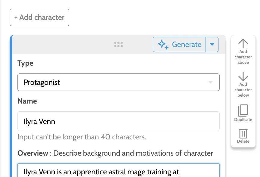Select the "Add character below" label
Screen dimensions: 260x177
coord(243,90)
